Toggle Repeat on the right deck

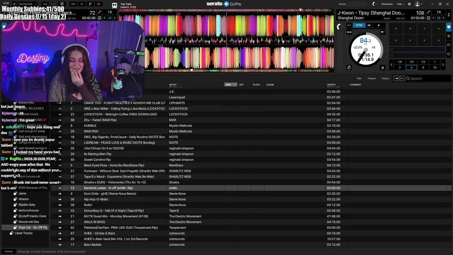(387, 18)
